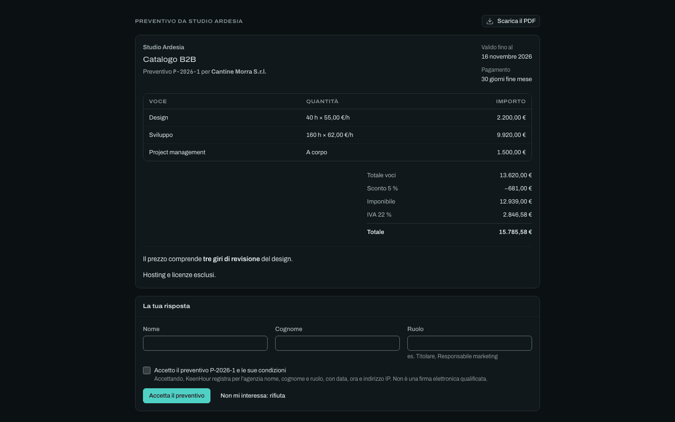Viewport: 675px width, 422px height.
Task: Click the tre giri di revisione text
Action: click(232, 259)
